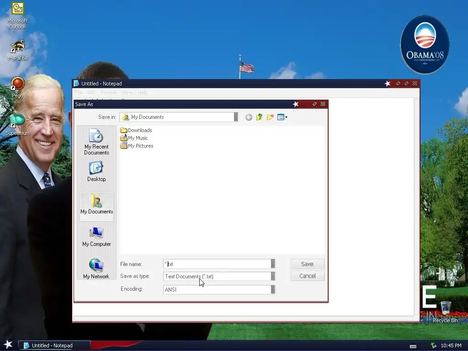Expand the Encoding dropdown
Screen dimensions: 468x351
tap(273, 289)
